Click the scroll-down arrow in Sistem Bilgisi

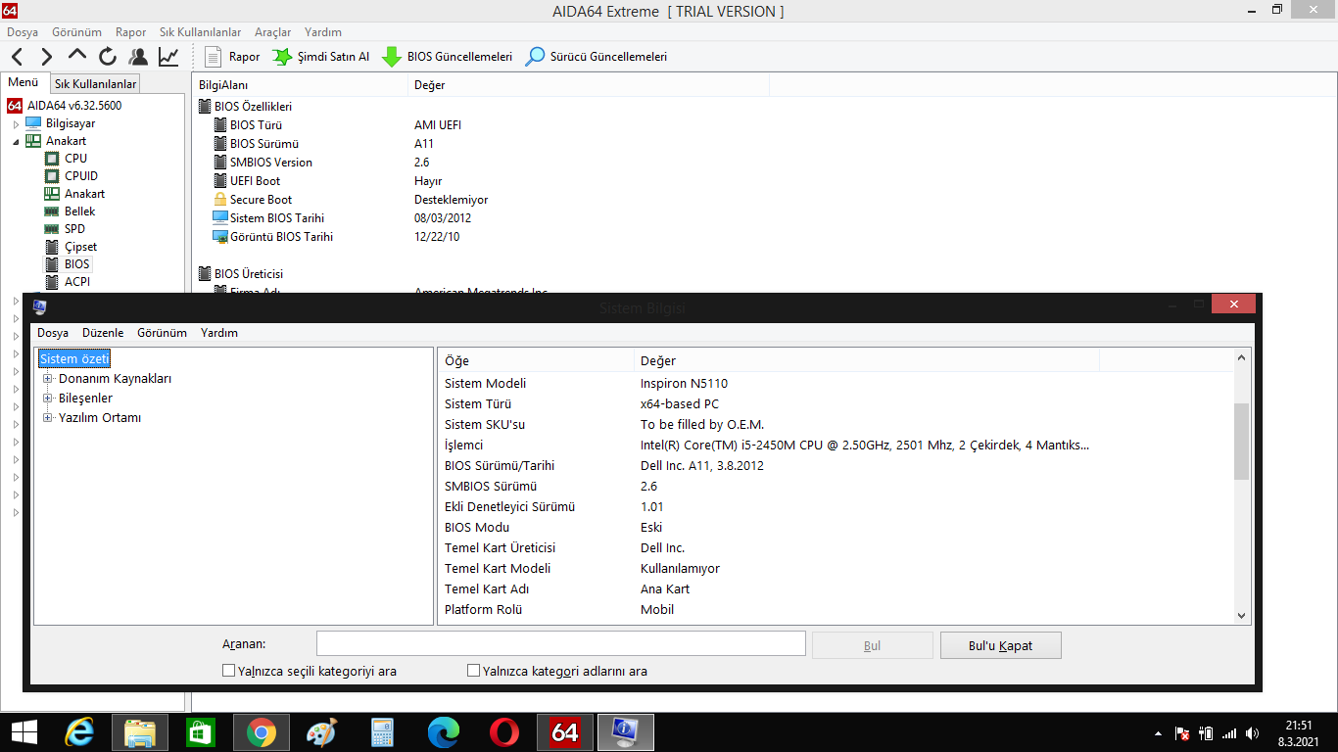1242,616
